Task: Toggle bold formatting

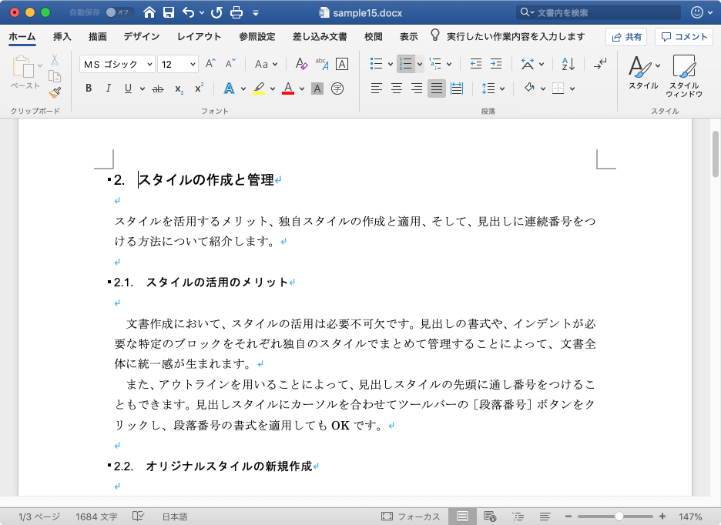Action: pyautogui.click(x=89, y=89)
